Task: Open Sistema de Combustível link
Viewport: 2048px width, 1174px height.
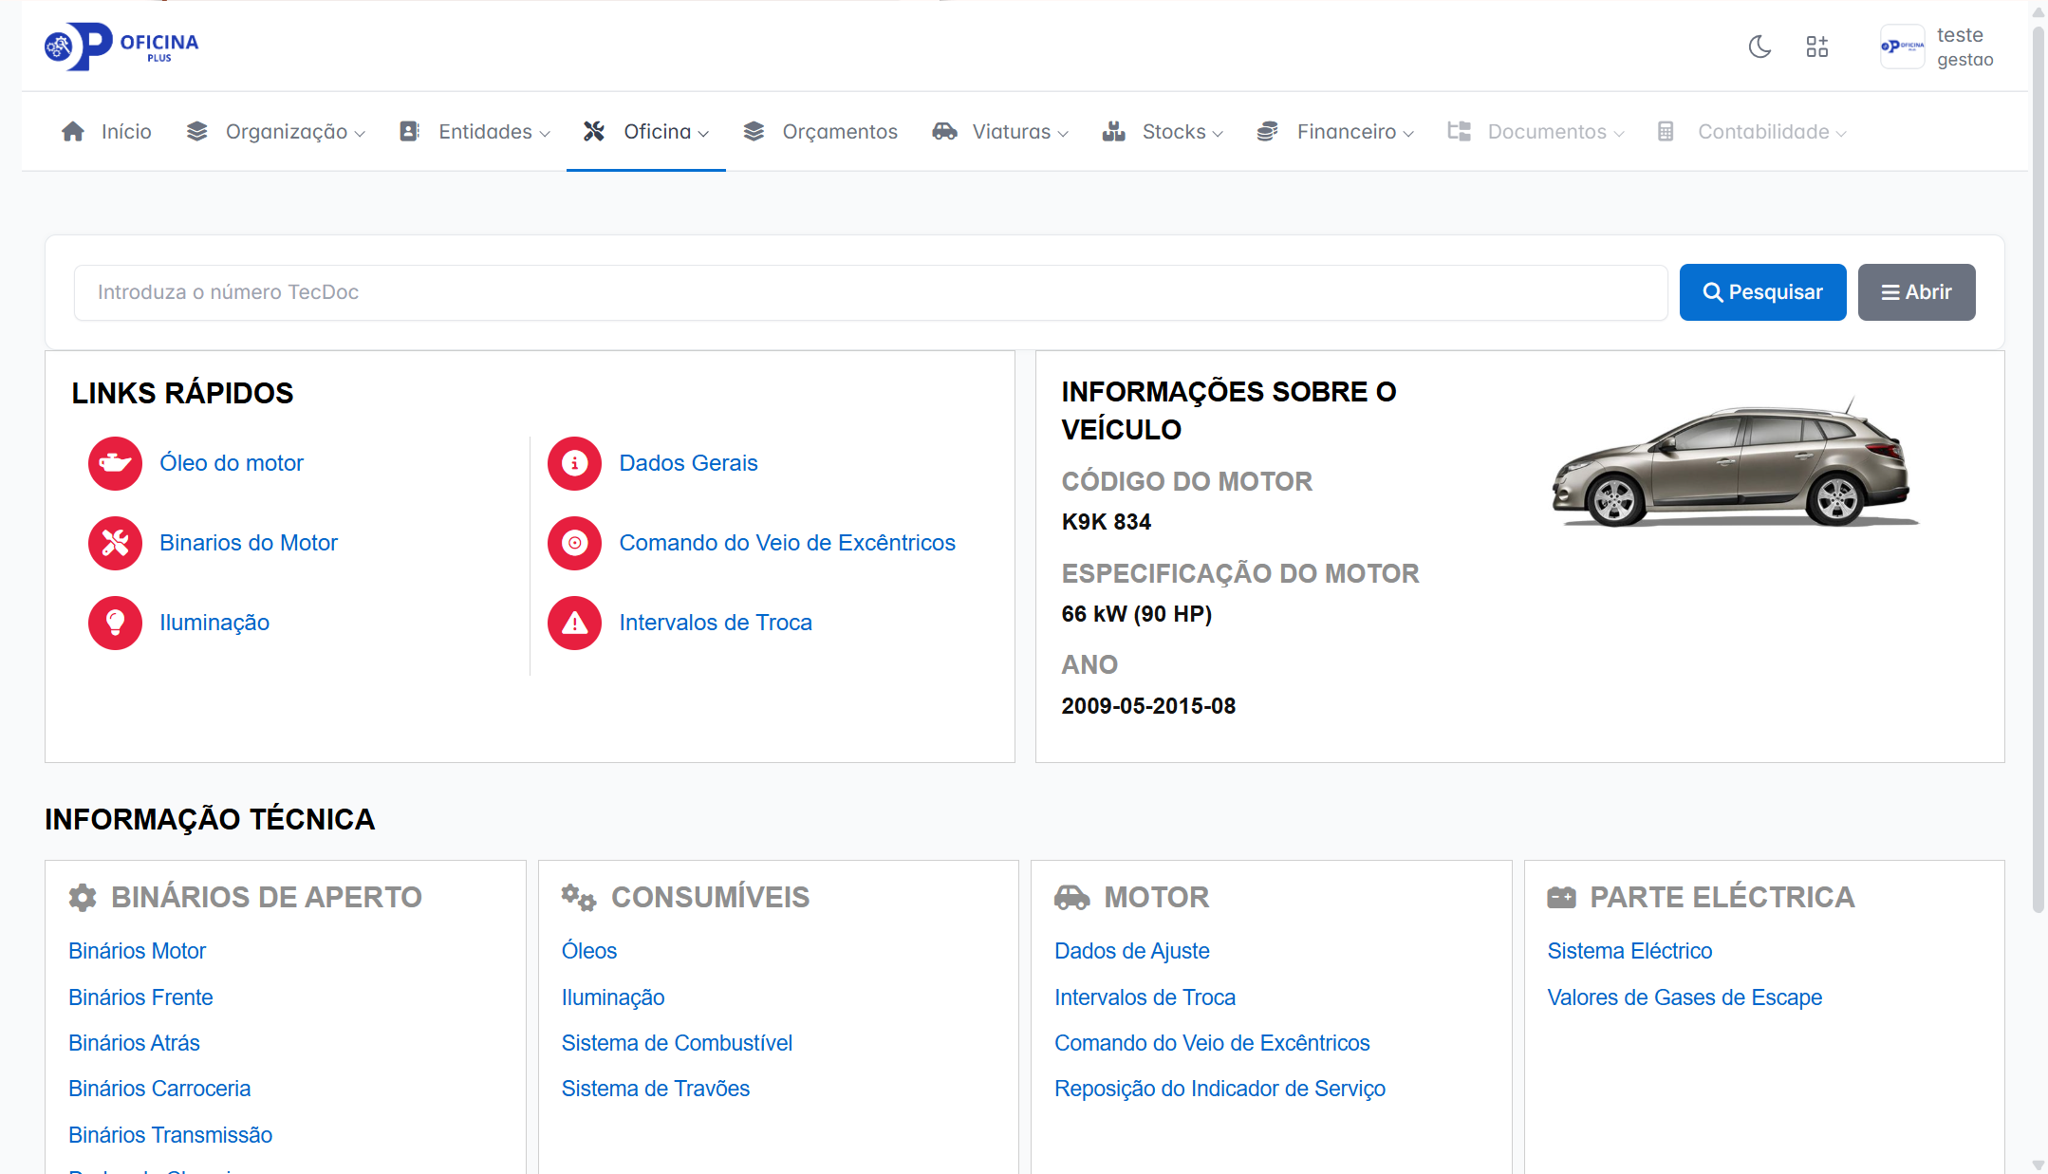Action: click(677, 1043)
